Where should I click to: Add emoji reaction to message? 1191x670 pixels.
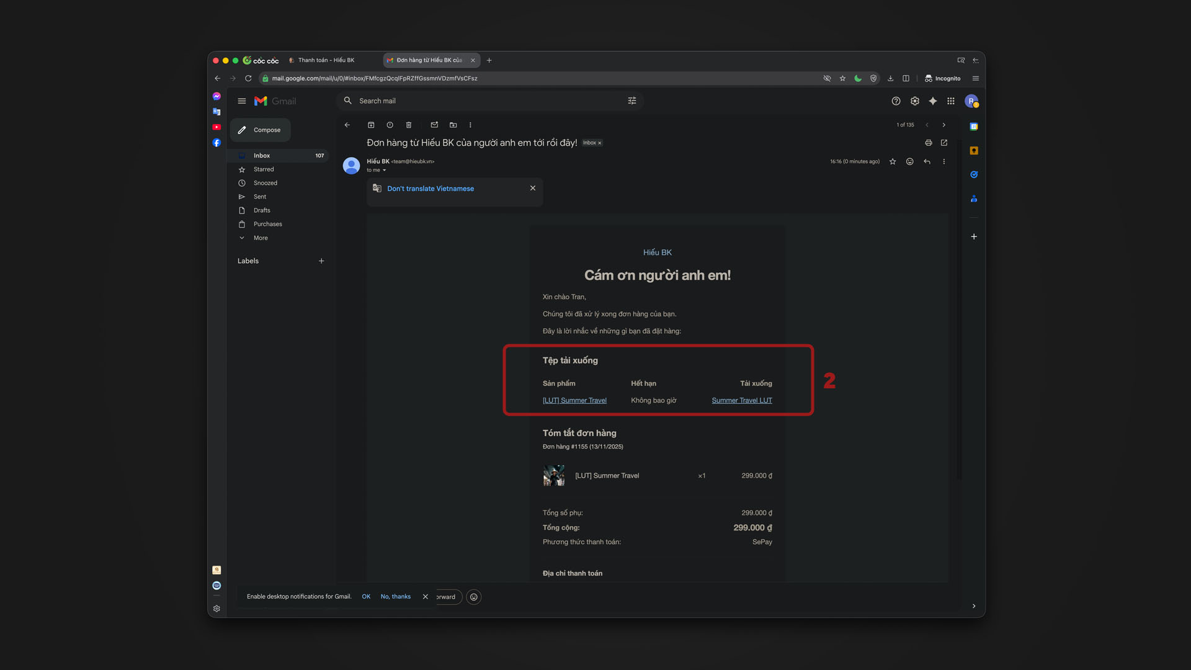[x=909, y=161]
